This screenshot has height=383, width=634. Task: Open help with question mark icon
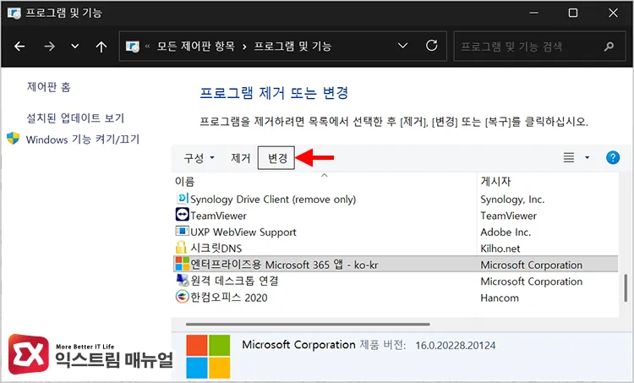pyautogui.click(x=613, y=157)
